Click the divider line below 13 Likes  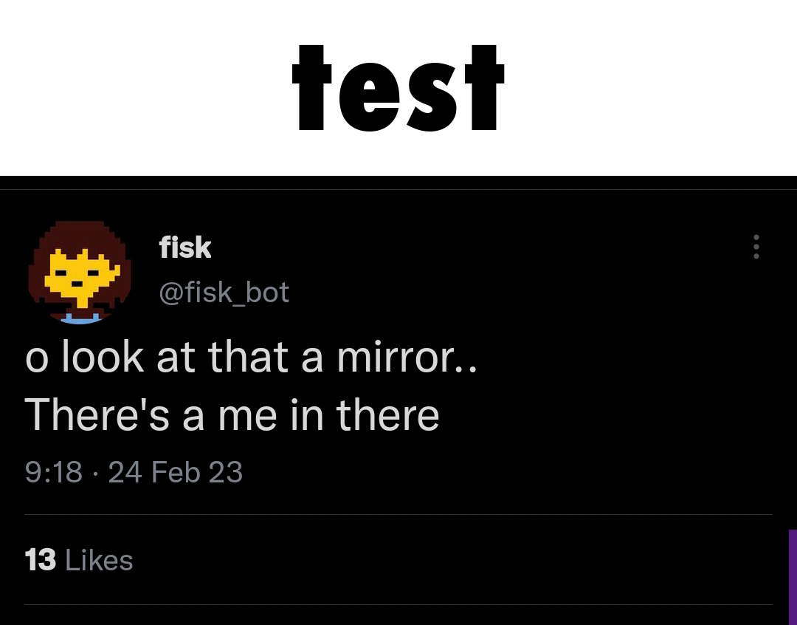coord(398,605)
